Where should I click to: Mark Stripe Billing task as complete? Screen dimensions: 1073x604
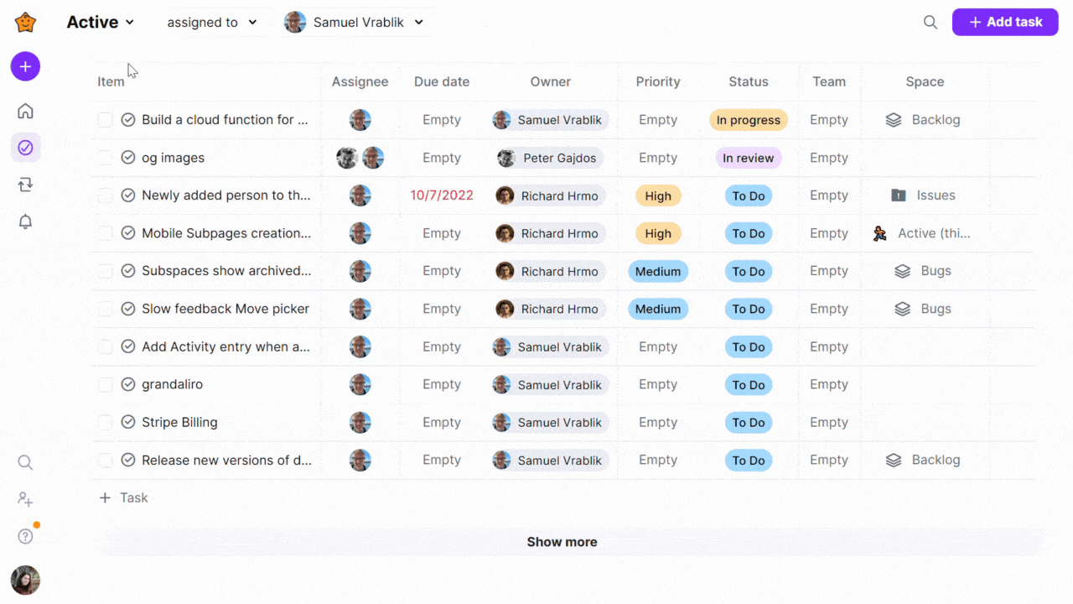(128, 422)
